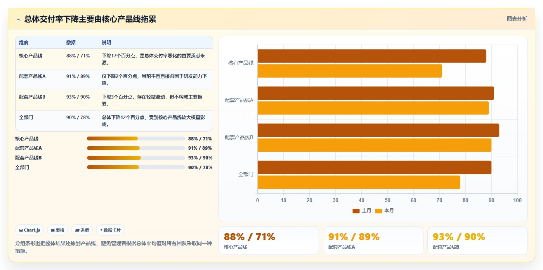The width and height of the screenshot is (543, 270).
Task: Toggle the 本月 series in the chart legend
Action: pos(384,211)
